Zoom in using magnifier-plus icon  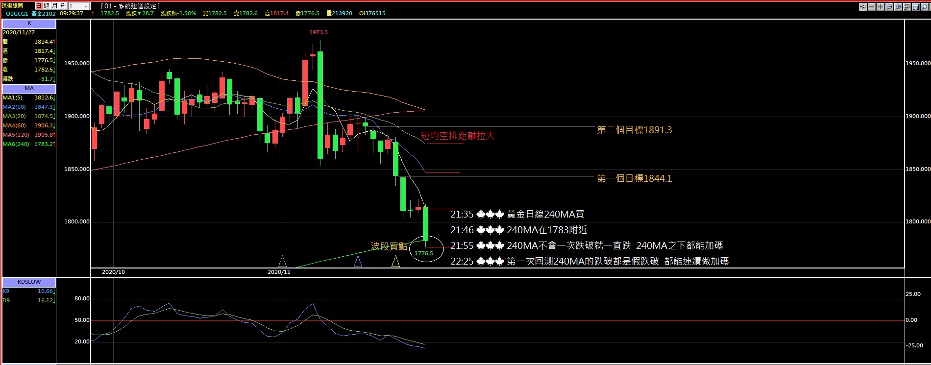[x=898, y=7]
